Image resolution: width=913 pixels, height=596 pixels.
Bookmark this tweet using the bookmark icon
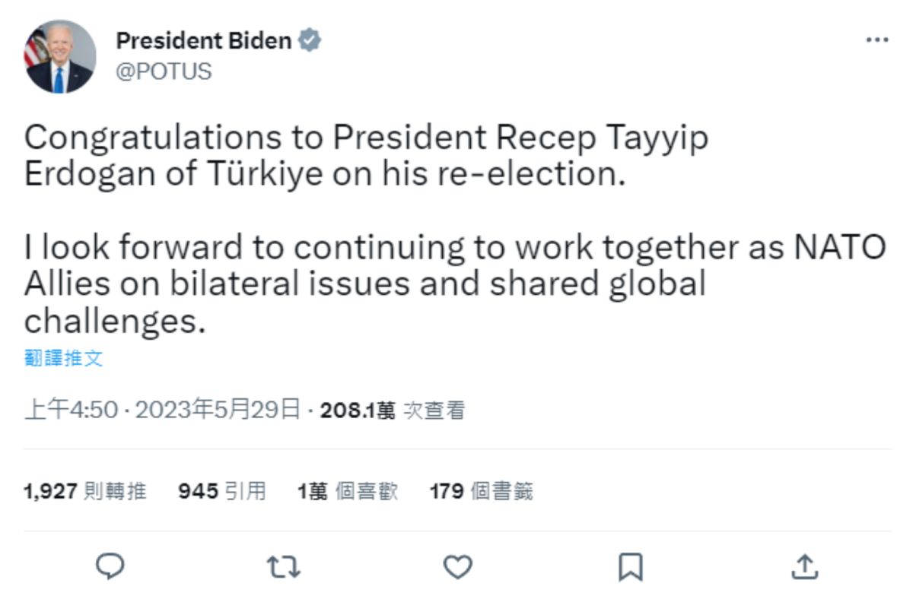pyautogui.click(x=631, y=566)
